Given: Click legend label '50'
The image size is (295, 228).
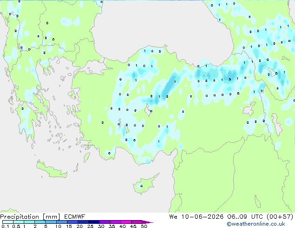Looking at the screenshot, I should pos(144,226).
